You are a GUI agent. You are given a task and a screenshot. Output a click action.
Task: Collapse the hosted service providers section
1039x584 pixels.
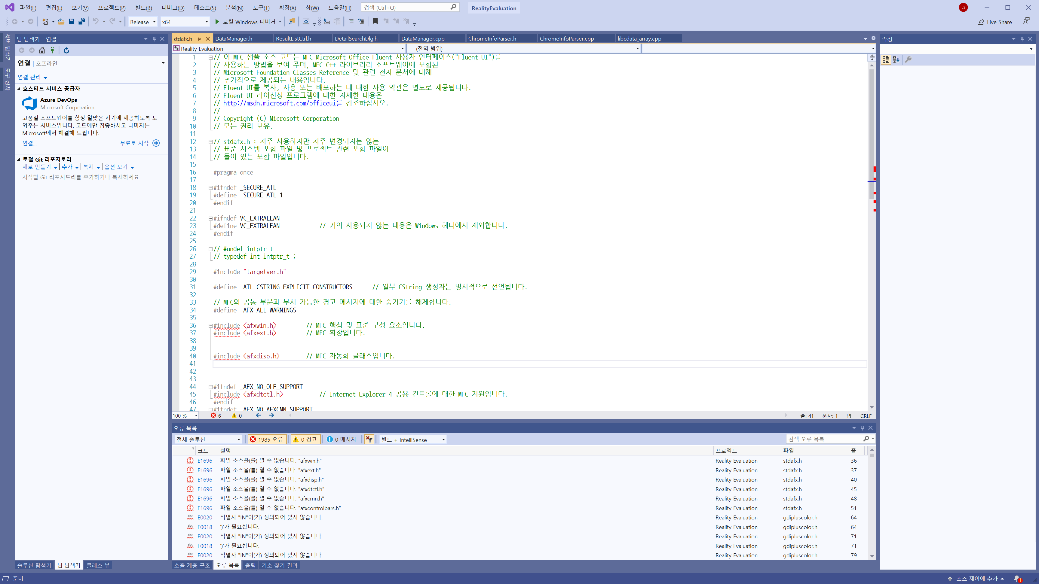19,89
